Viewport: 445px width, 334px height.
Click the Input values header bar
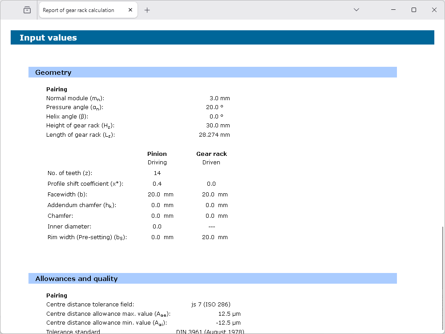(x=222, y=38)
